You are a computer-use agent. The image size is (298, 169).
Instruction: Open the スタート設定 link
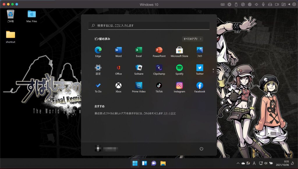[170, 113]
